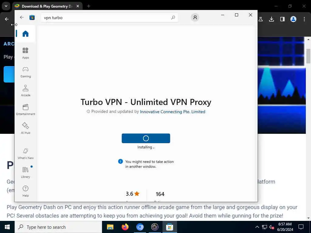Go to Gaming in Store sidebar
This screenshot has width=311, height=233.
[26, 72]
